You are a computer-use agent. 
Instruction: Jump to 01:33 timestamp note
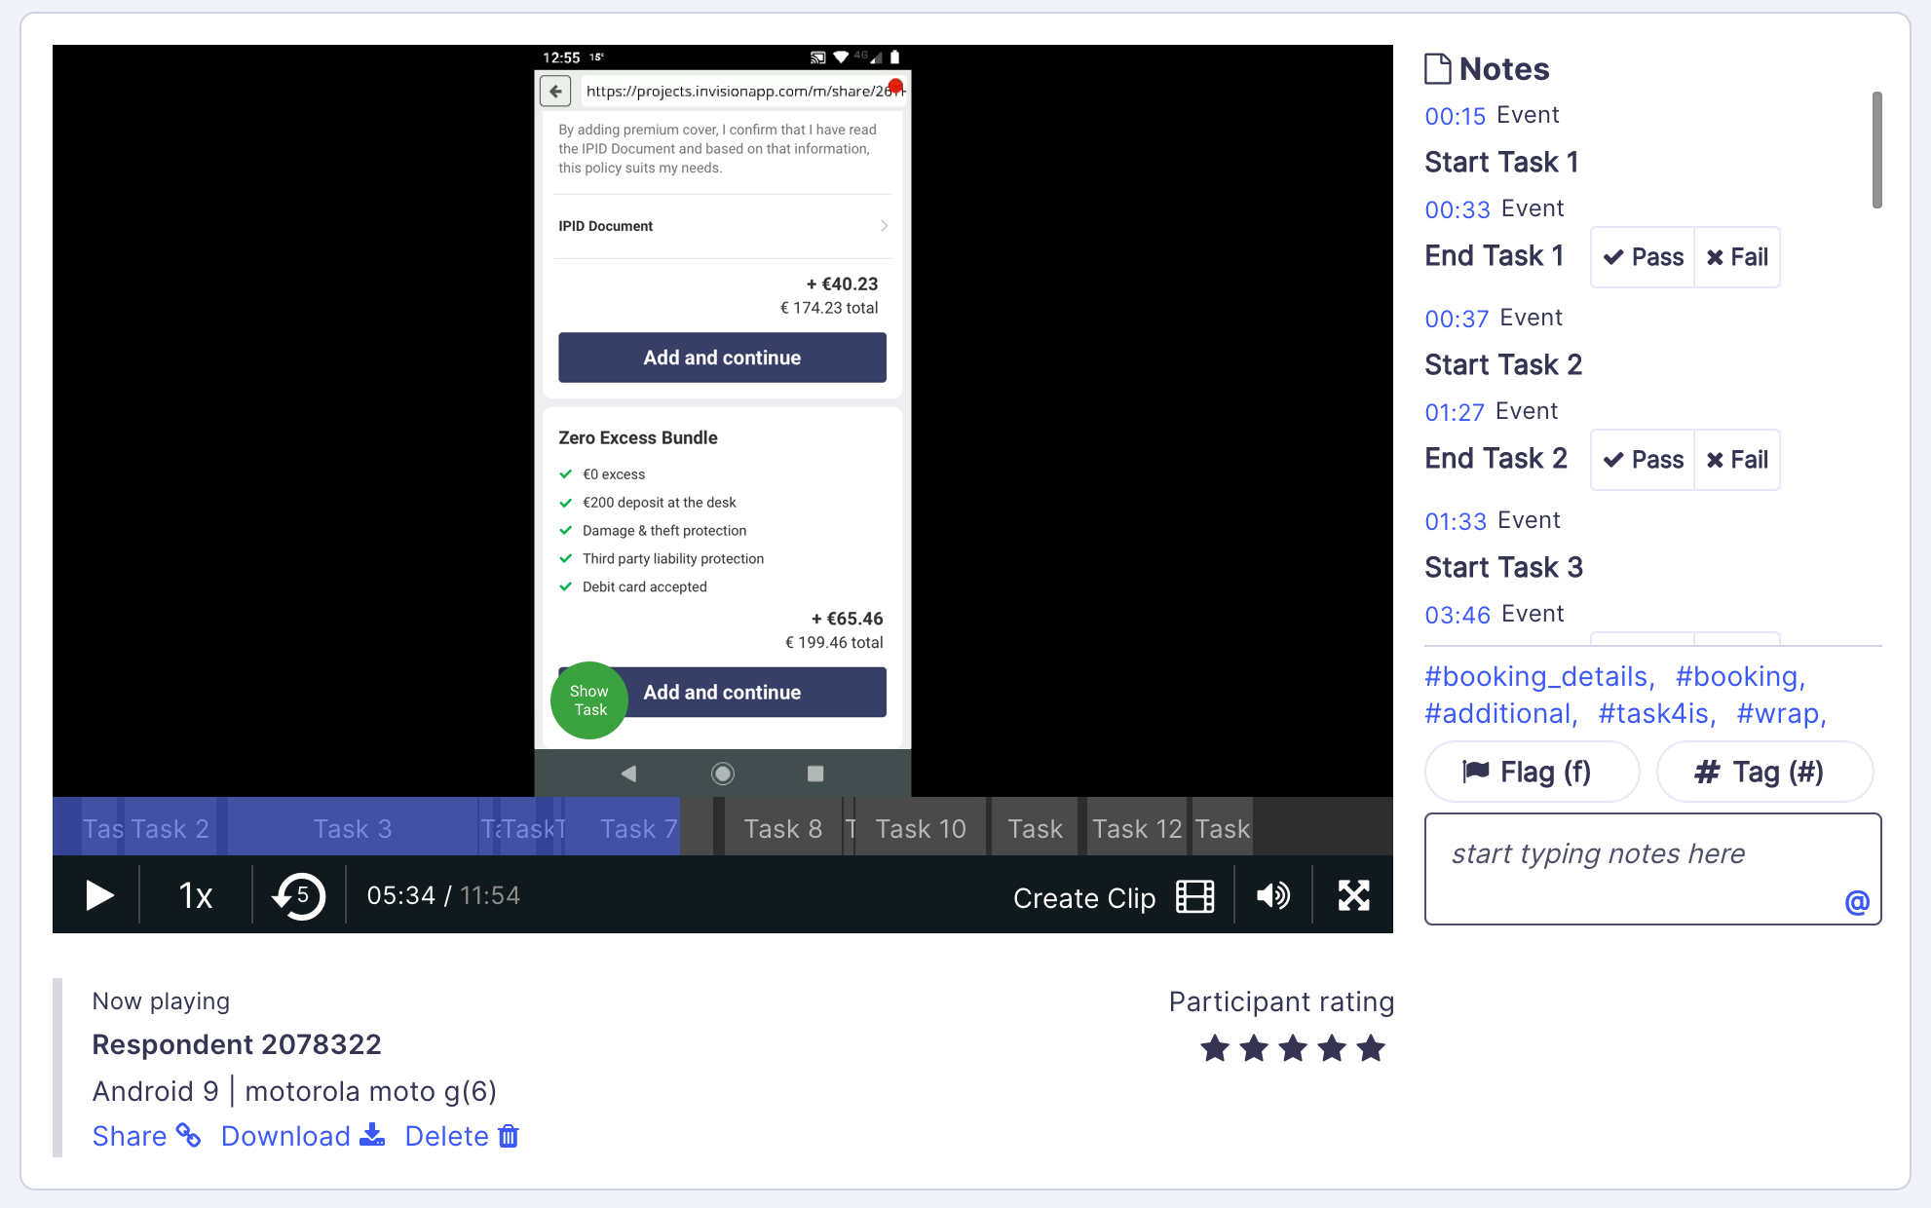coord(1456,521)
